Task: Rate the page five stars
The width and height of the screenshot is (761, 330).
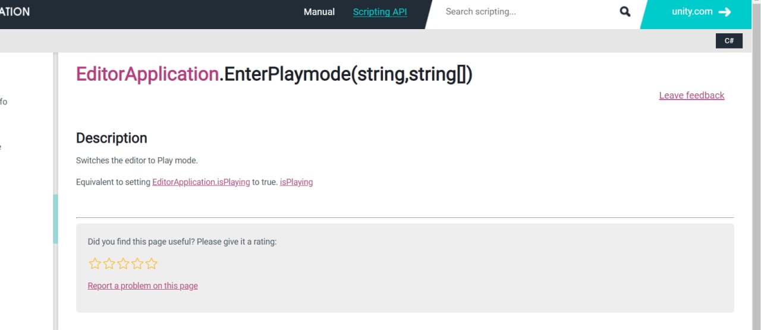Action: pos(152,264)
